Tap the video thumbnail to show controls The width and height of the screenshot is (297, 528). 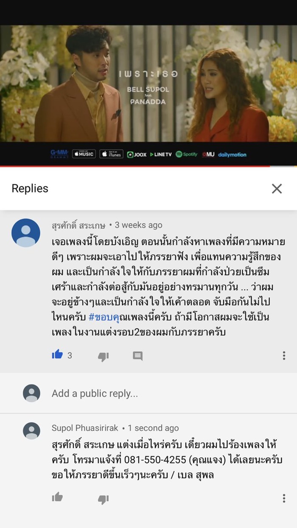(148, 83)
